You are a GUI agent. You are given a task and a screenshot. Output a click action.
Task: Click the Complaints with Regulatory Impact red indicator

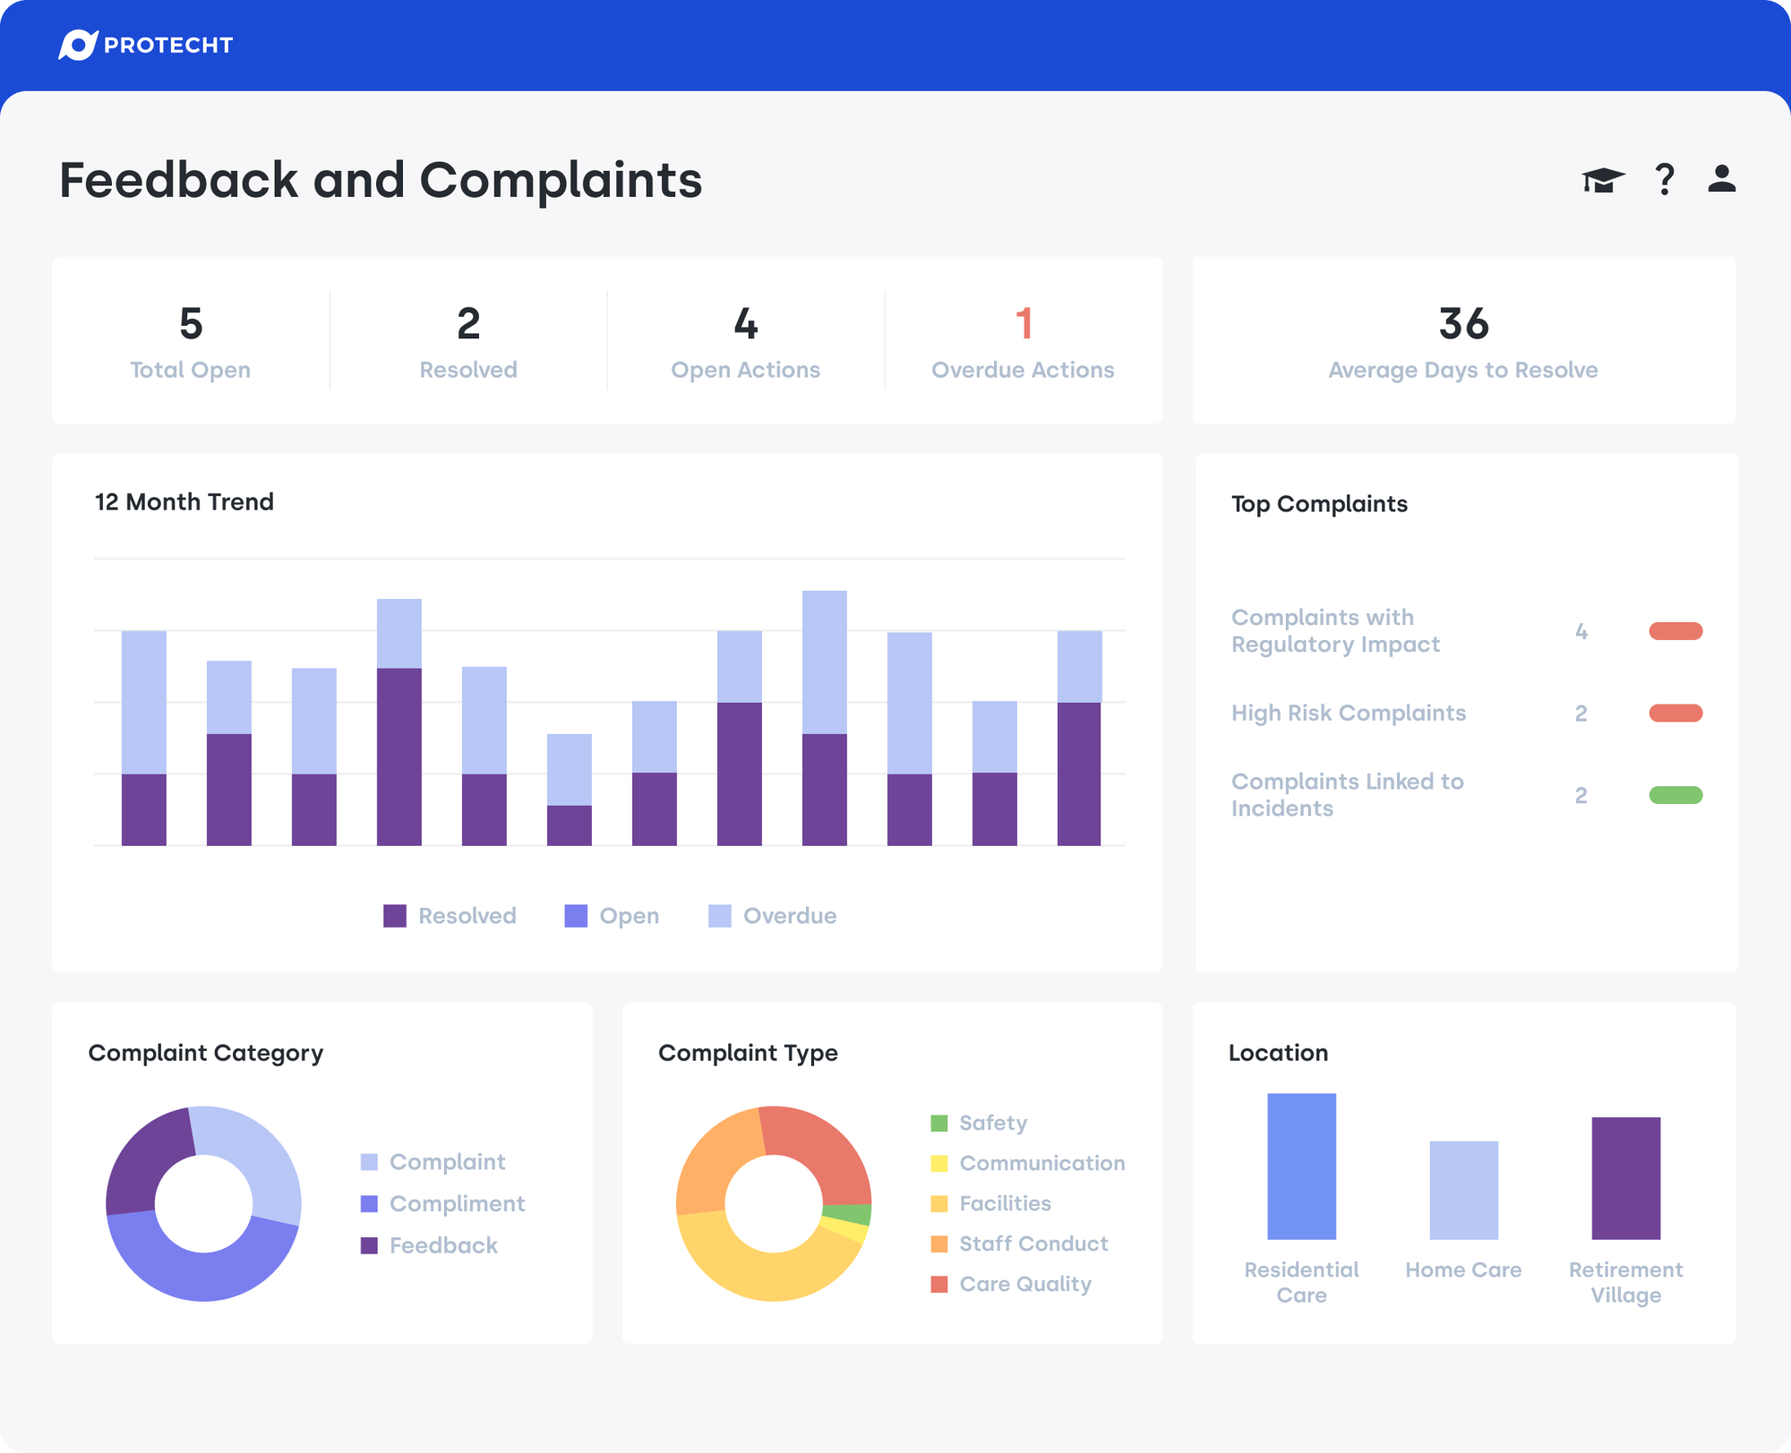point(1677,631)
